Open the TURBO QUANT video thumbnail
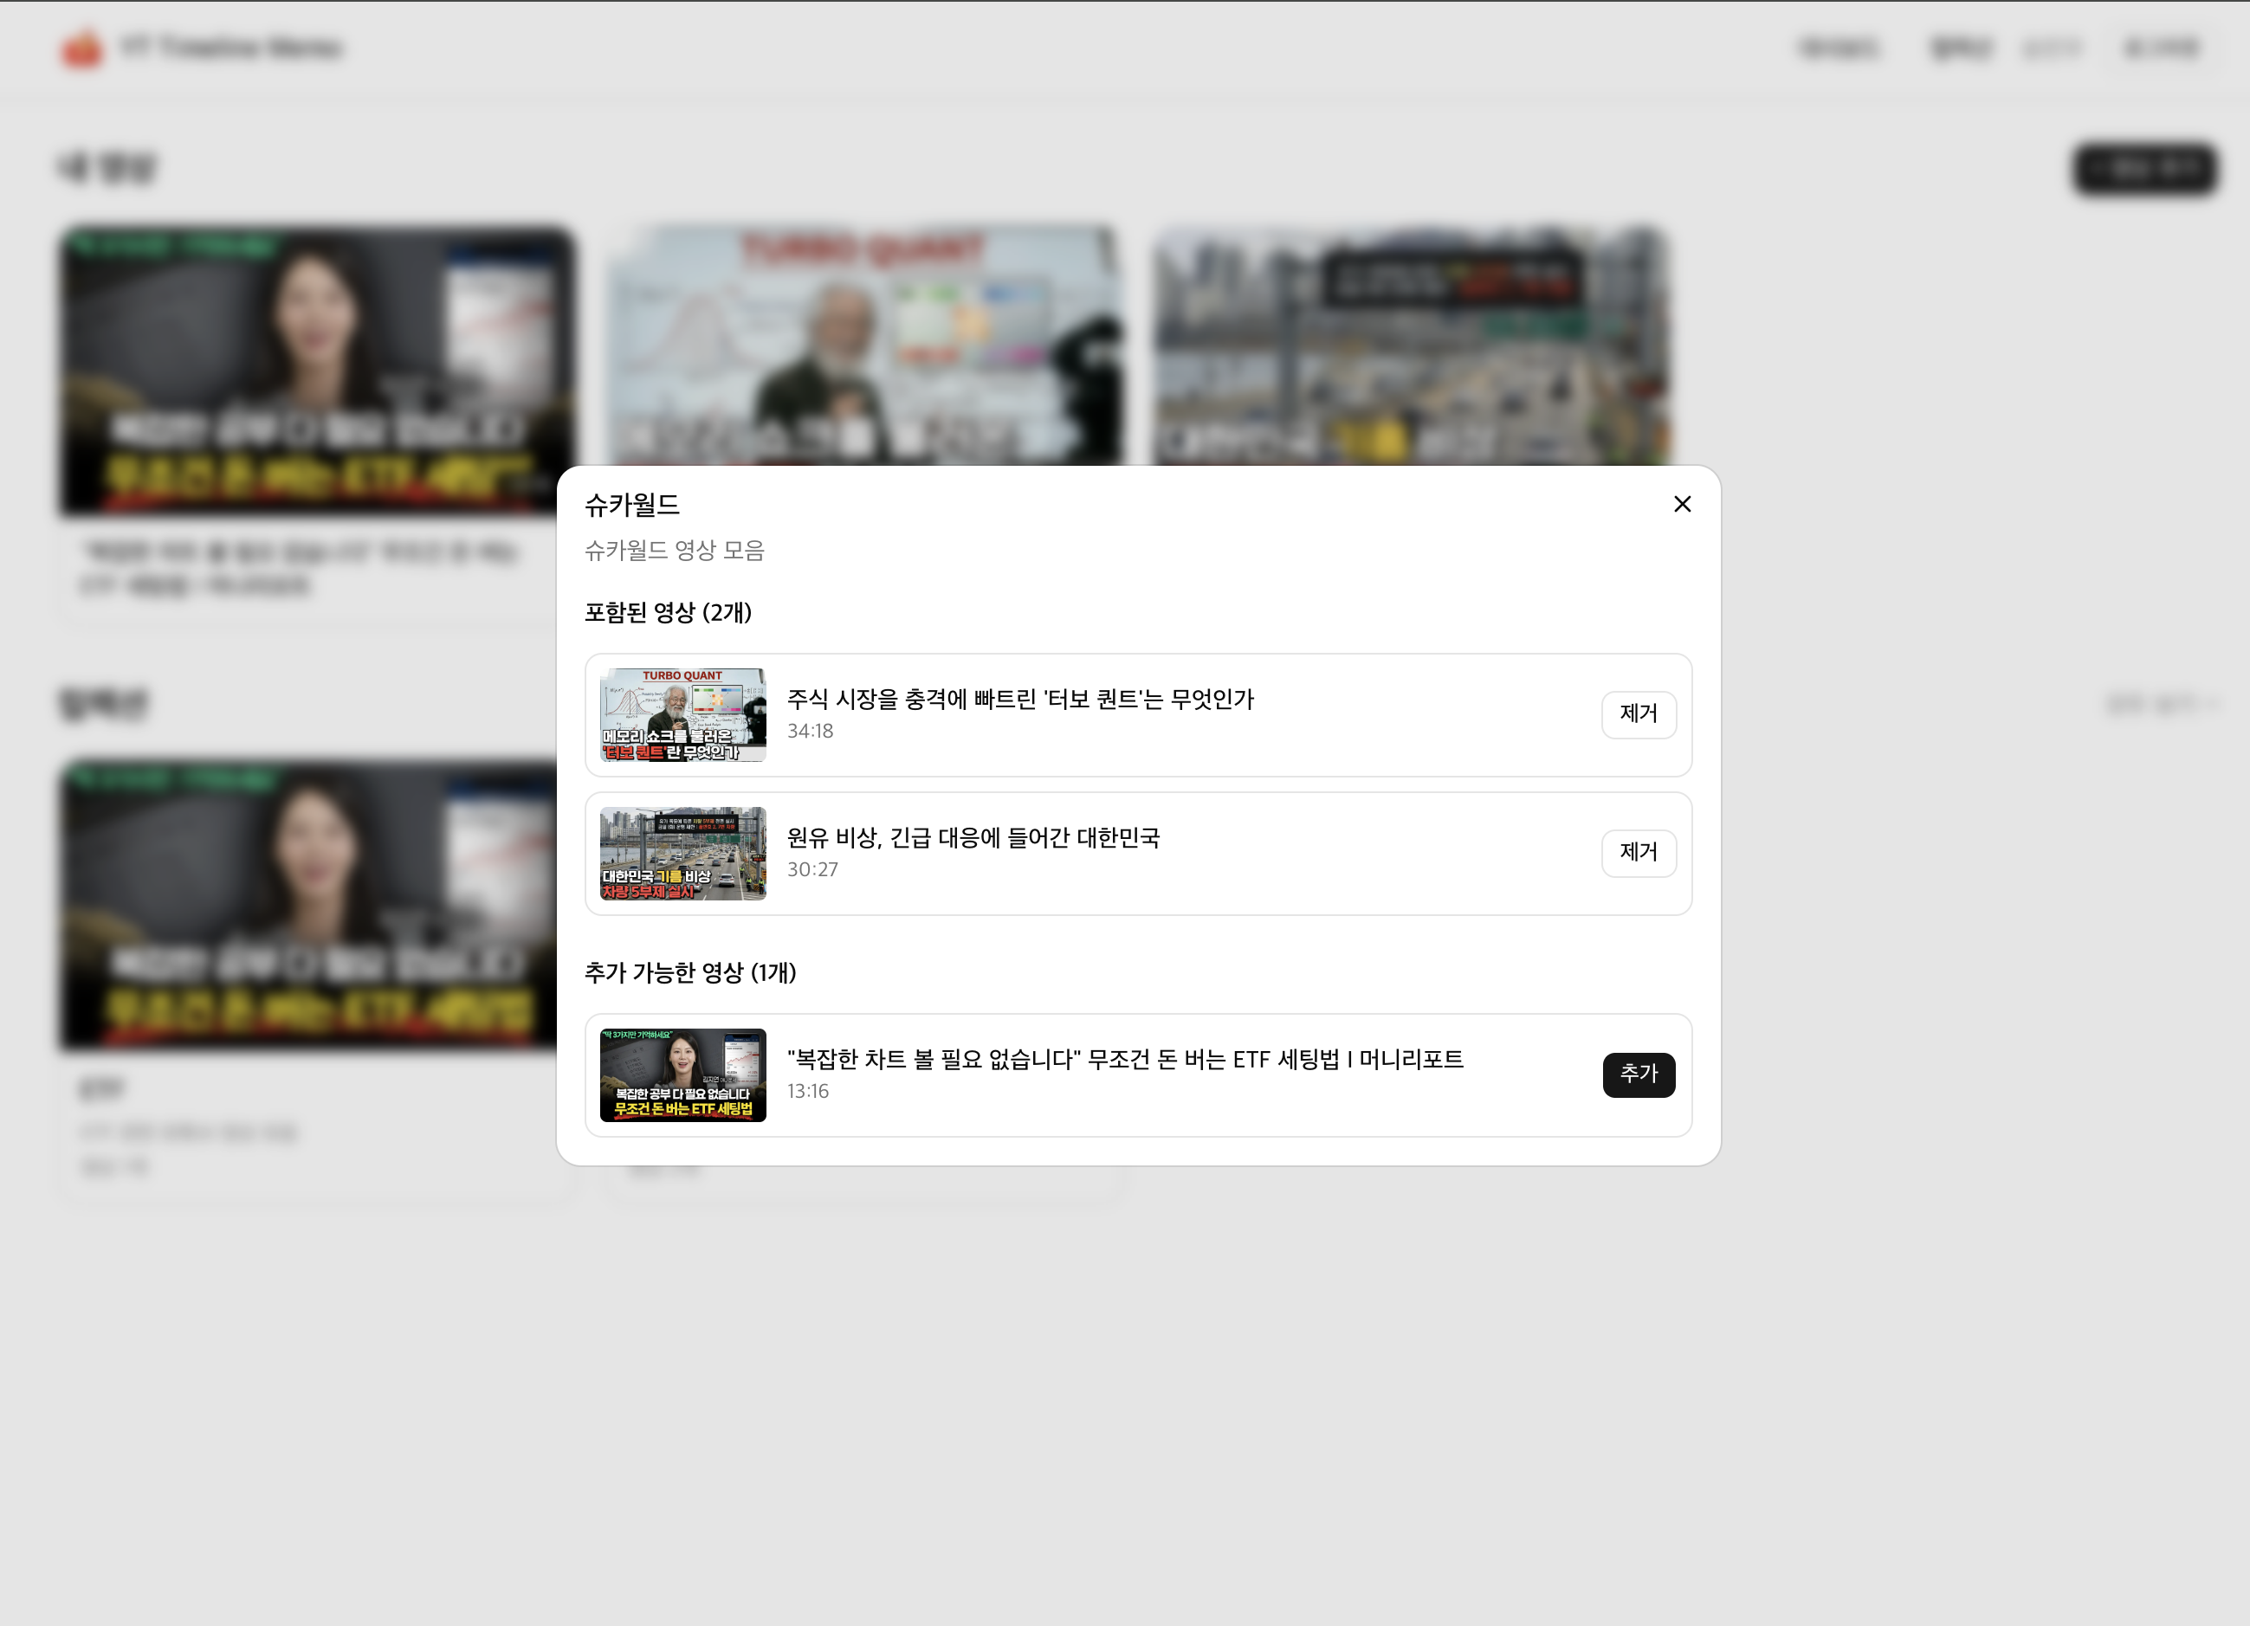2250x1626 pixels. [682, 714]
